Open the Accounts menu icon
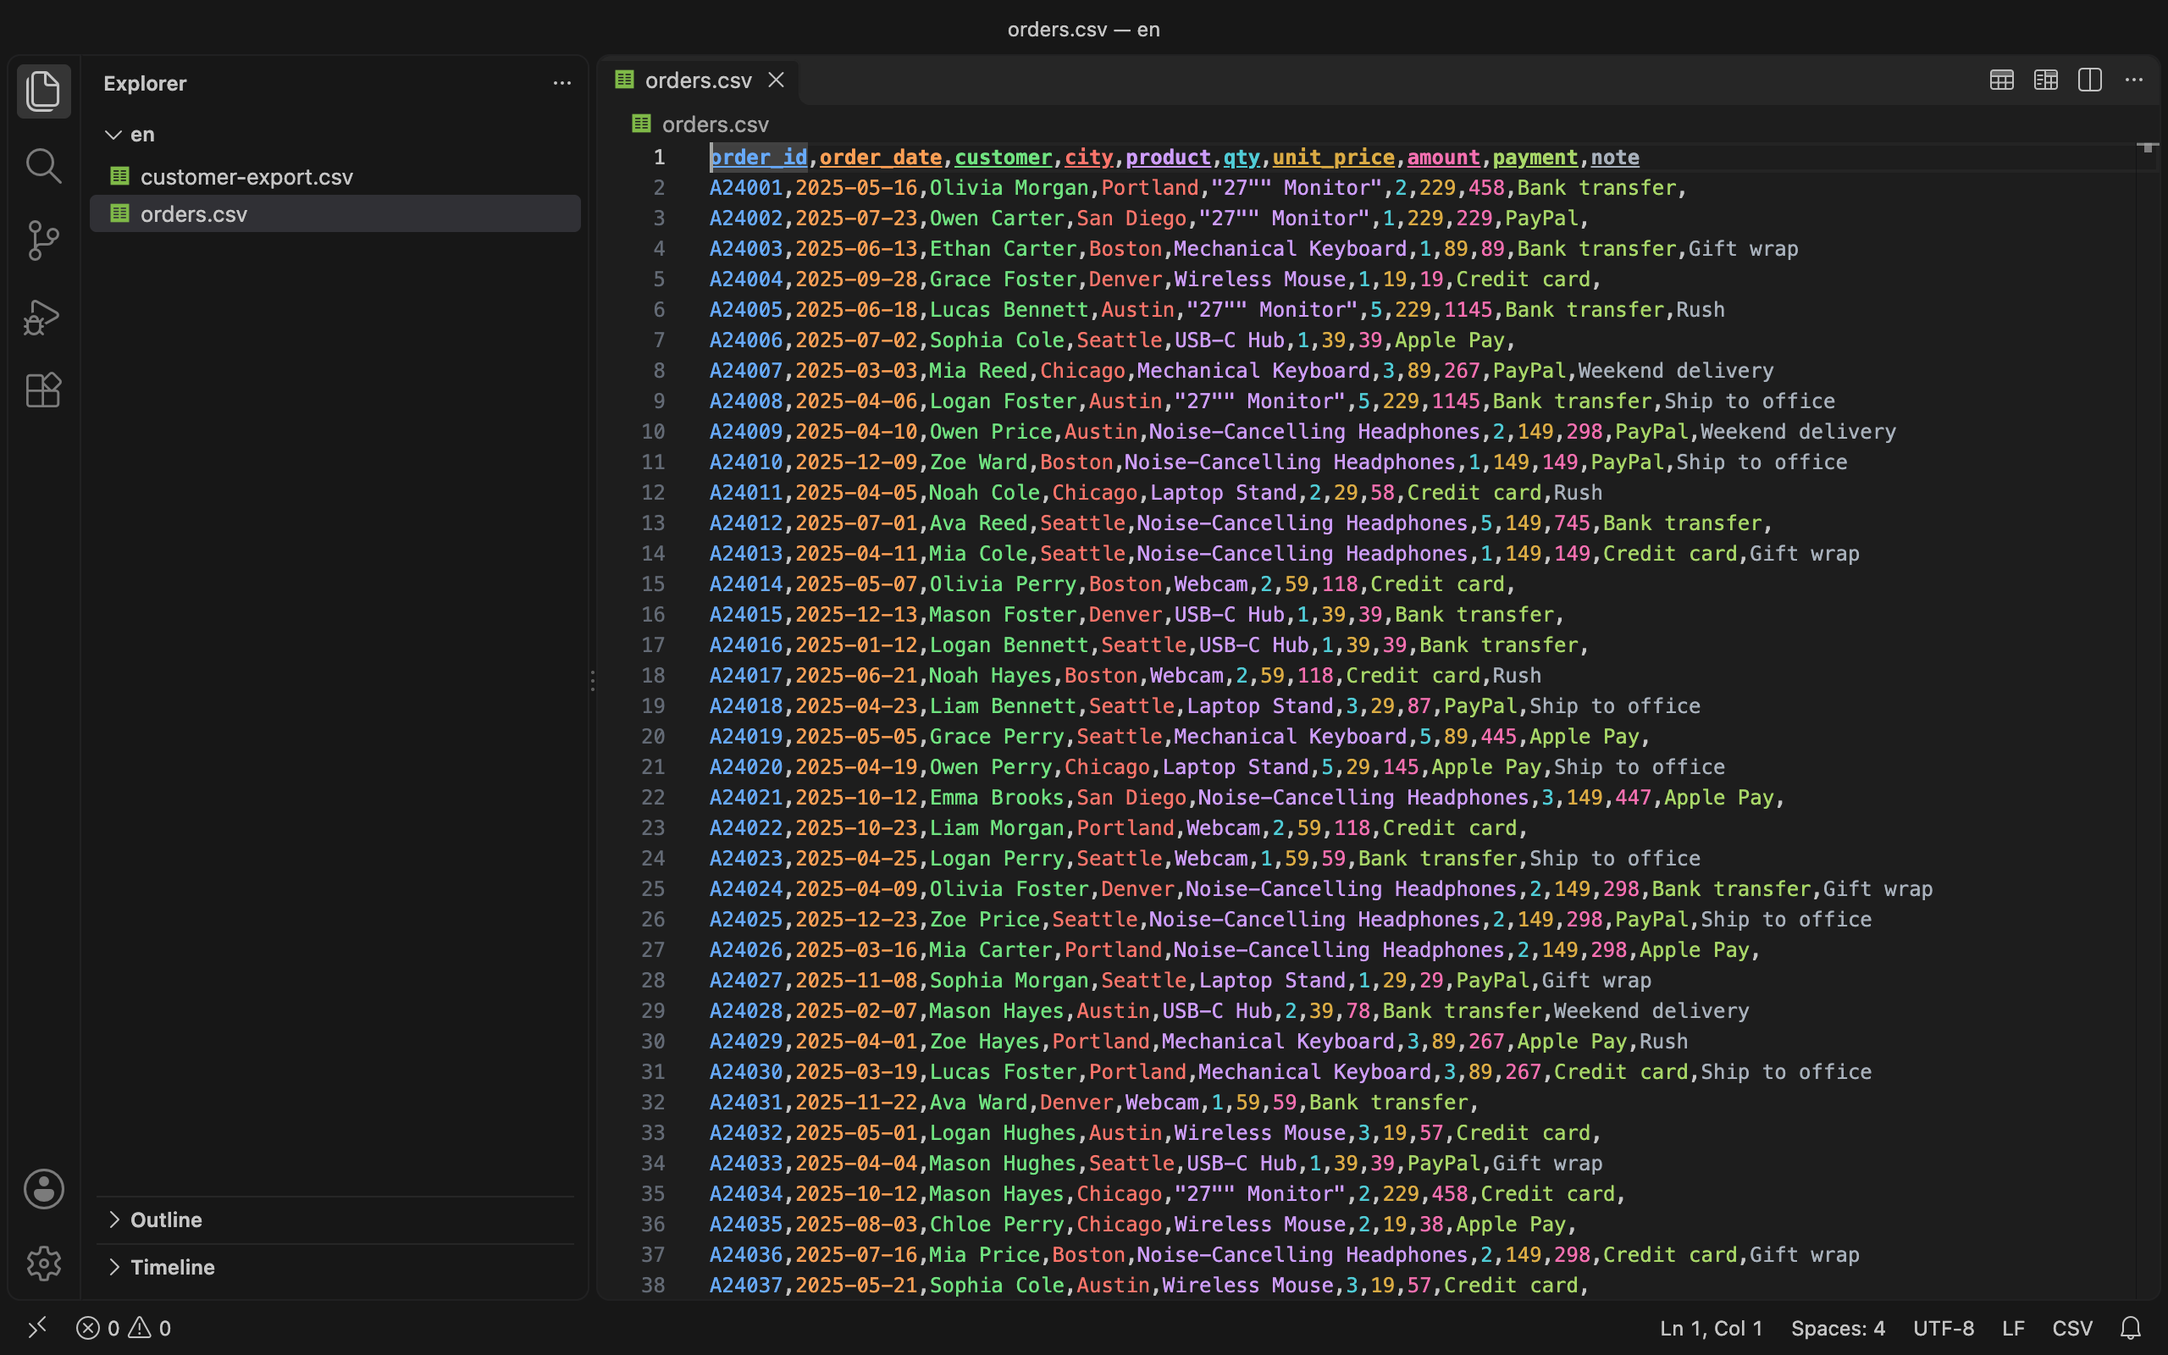Viewport: 2168px width, 1355px height. [43, 1189]
